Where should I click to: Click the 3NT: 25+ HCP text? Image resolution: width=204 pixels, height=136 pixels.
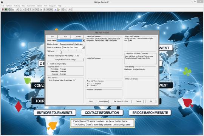pyautogui.click(x=91, y=86)
